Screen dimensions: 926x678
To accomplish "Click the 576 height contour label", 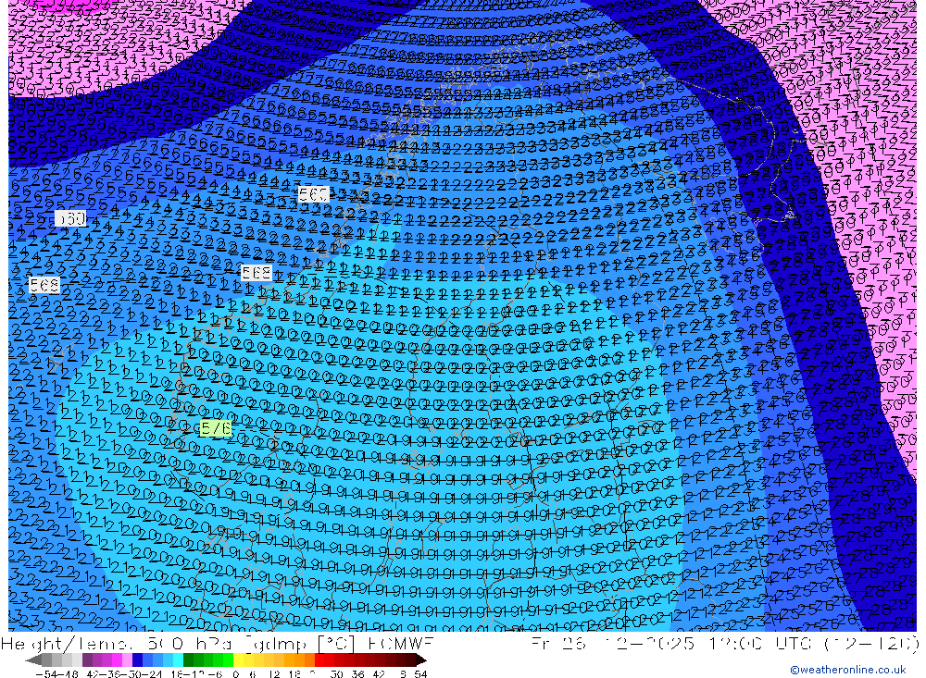I will coord(216,428).
